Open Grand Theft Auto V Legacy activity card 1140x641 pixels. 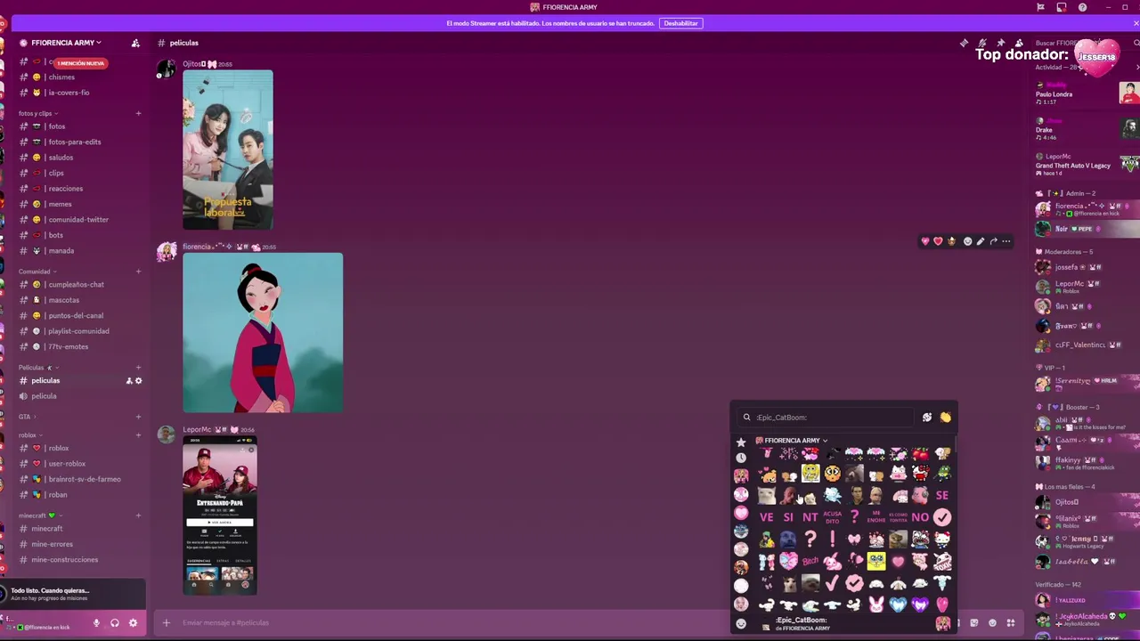(1087, 165)
